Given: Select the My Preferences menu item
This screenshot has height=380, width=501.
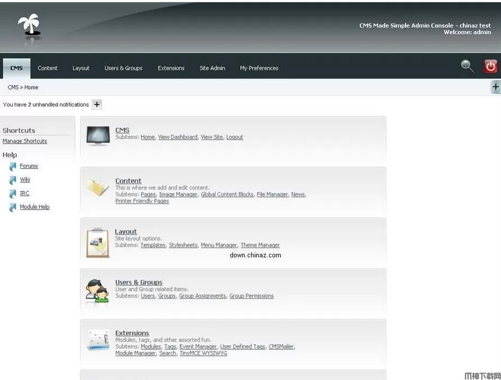Looking at the screenshot, I should 259,68.
